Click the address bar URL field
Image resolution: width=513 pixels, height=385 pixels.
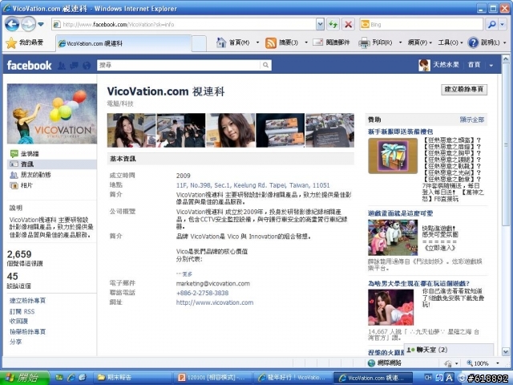184,24
